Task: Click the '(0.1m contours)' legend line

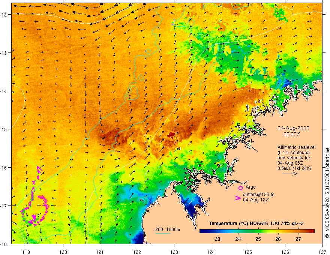Action: coord(294,153)
